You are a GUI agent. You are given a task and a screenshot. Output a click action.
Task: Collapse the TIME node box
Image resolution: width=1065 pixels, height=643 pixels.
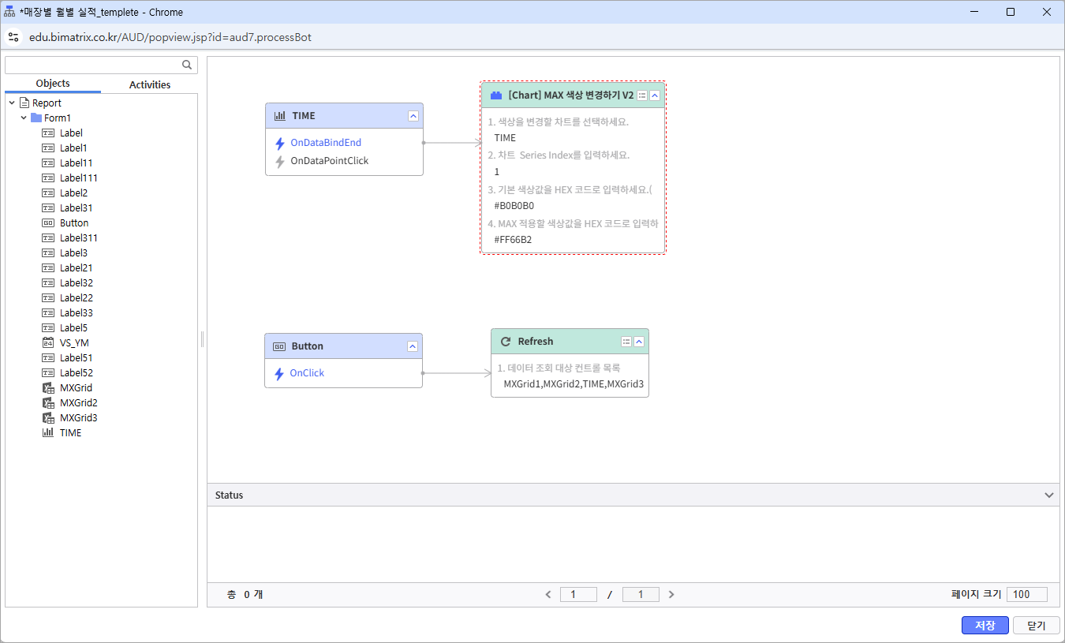413,116
